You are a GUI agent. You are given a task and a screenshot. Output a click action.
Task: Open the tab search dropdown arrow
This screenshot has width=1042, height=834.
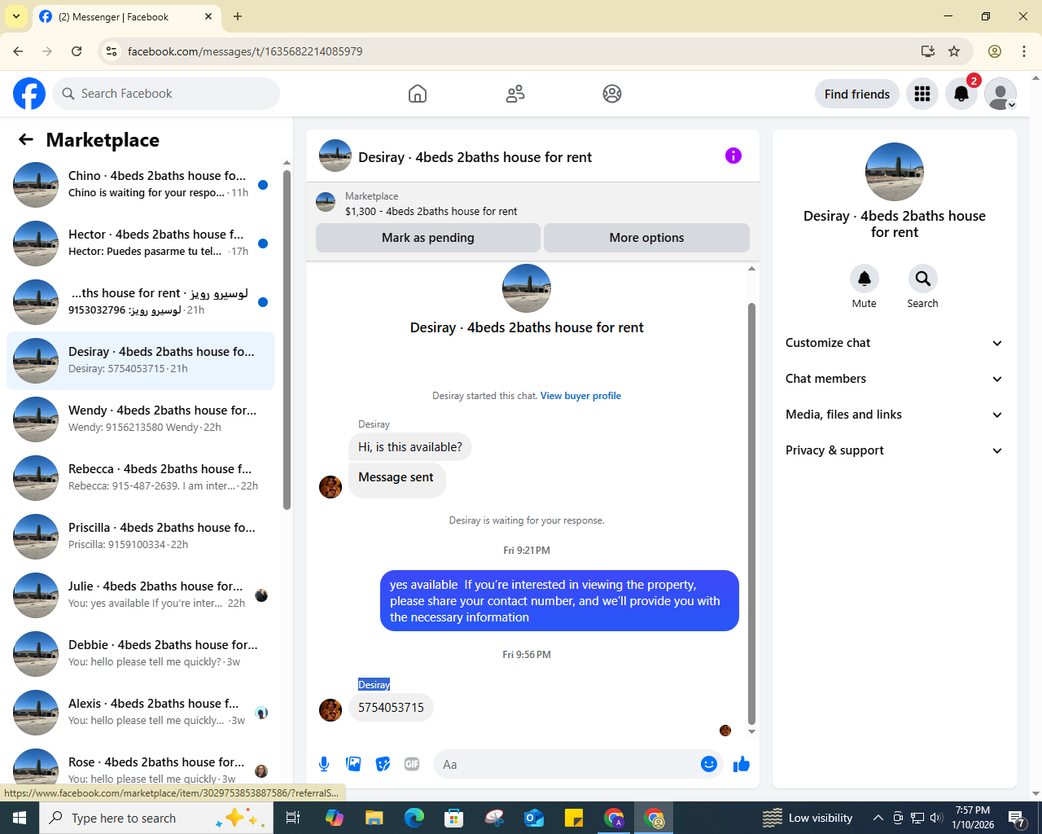coord(16,16)
